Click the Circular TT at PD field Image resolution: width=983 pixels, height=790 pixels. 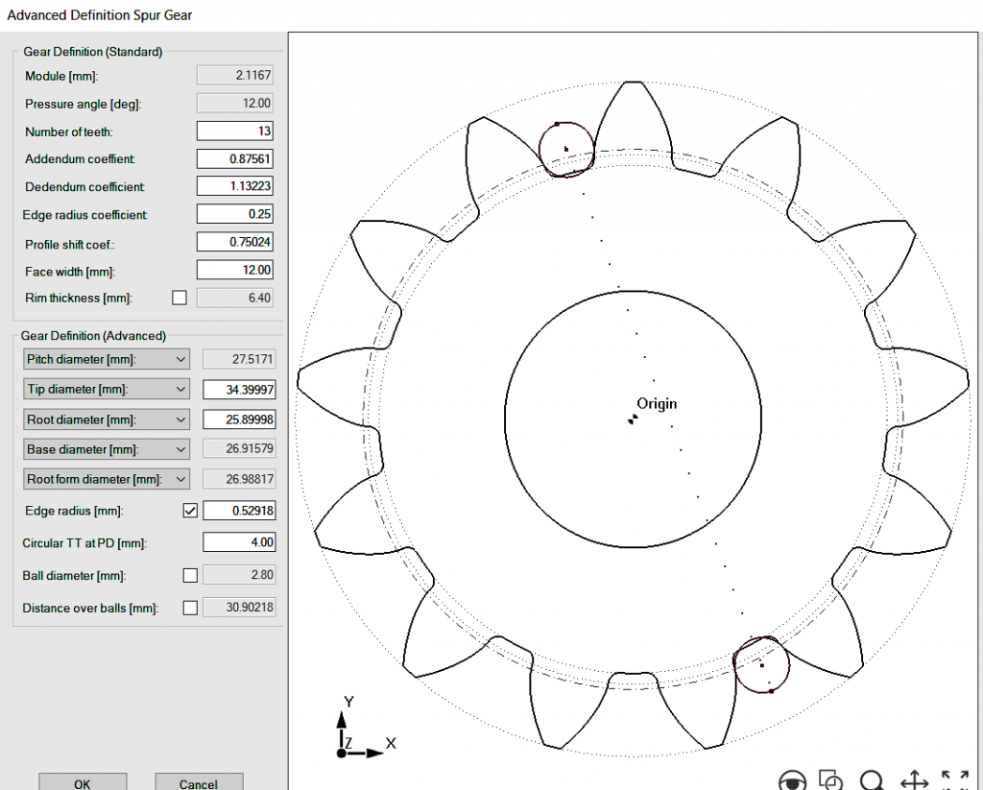pyautogui.click(x=239, y=542)
